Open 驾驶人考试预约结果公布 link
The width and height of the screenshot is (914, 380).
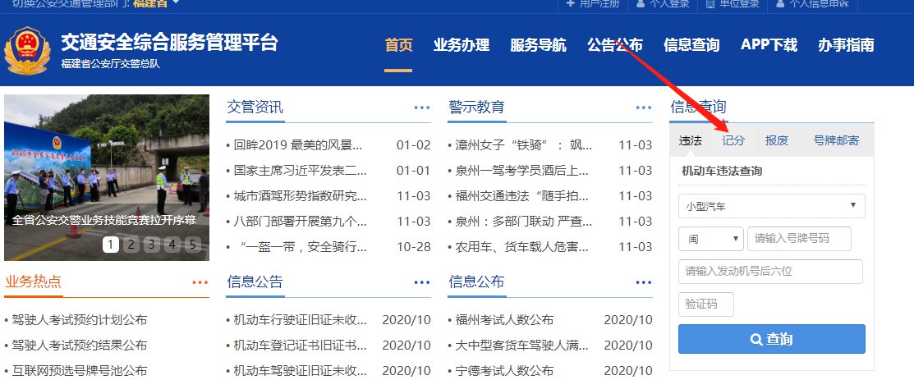80,345
